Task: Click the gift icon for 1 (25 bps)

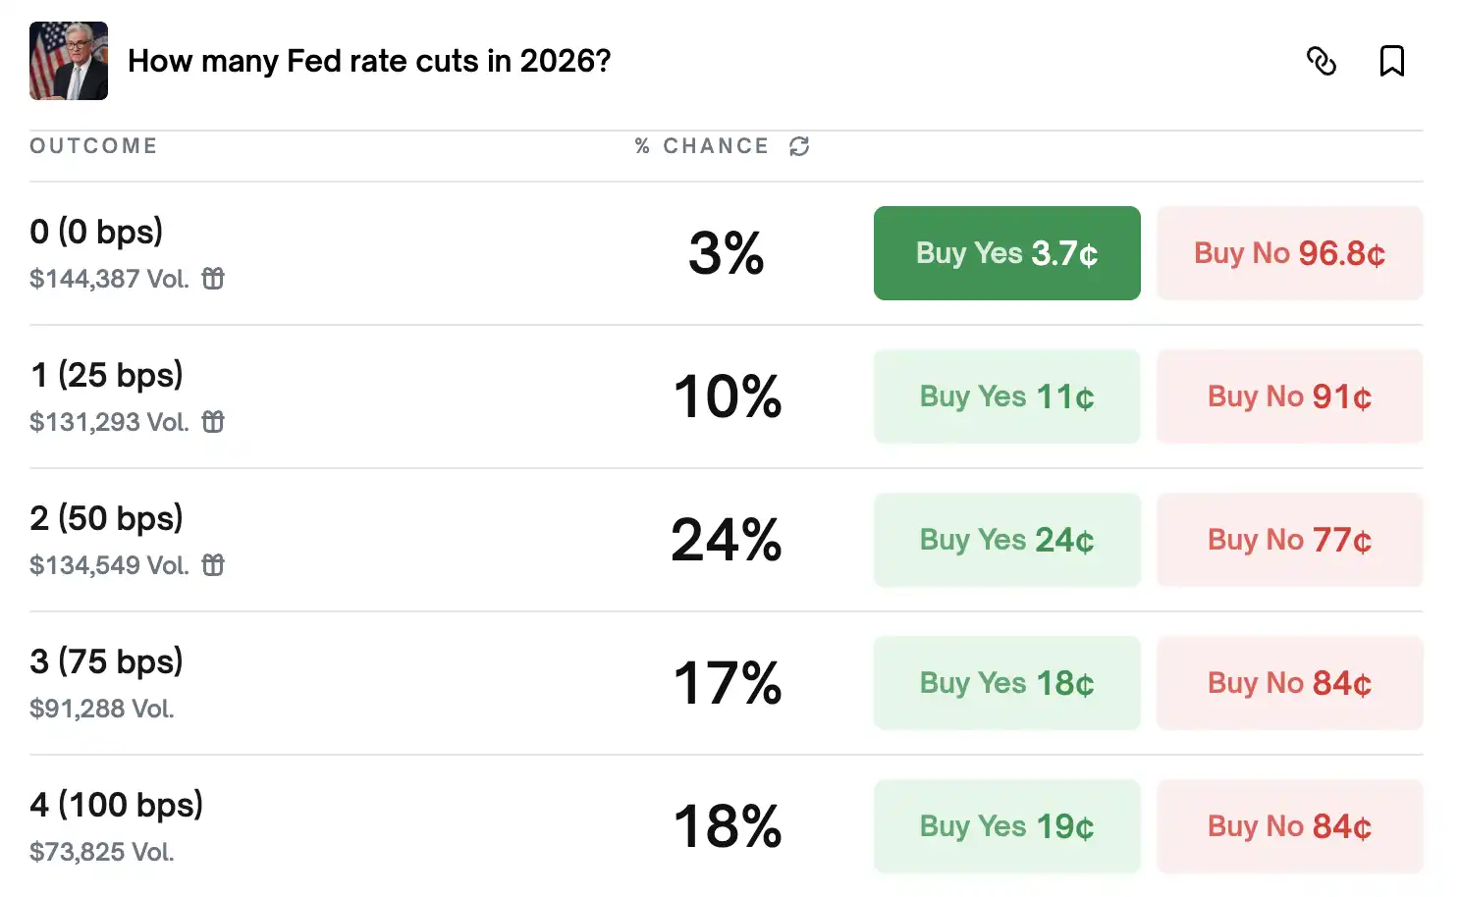Action: (214, 422)
